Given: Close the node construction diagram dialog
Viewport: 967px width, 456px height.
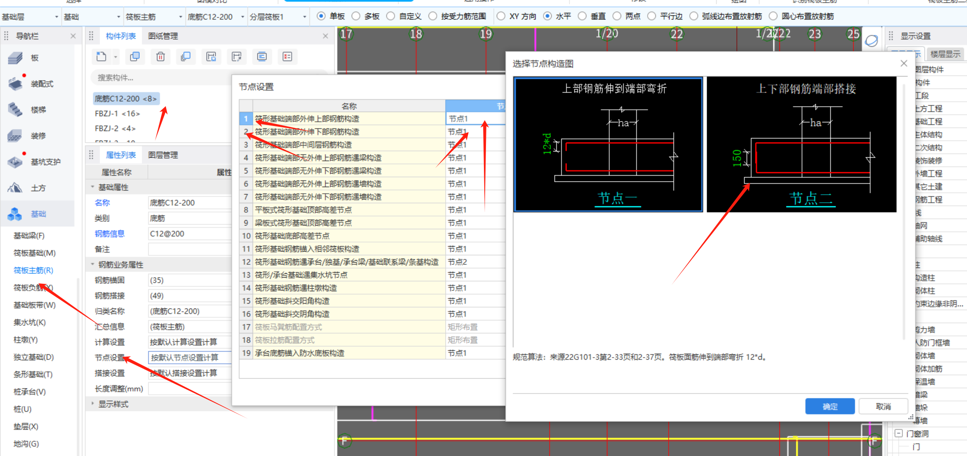Looking at the screenshot, I should pos(904,63).
